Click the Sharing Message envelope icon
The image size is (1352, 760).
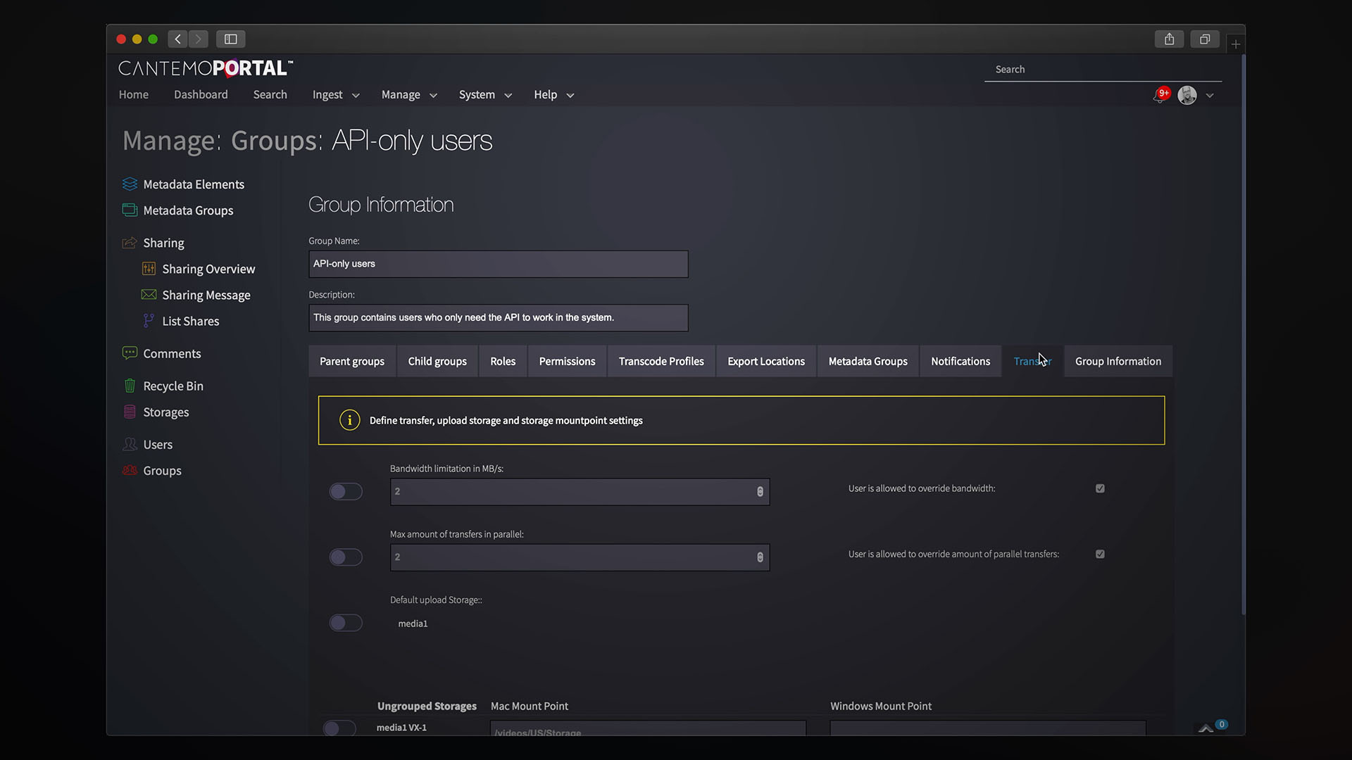pyautogui.click(x=149, y=295)
